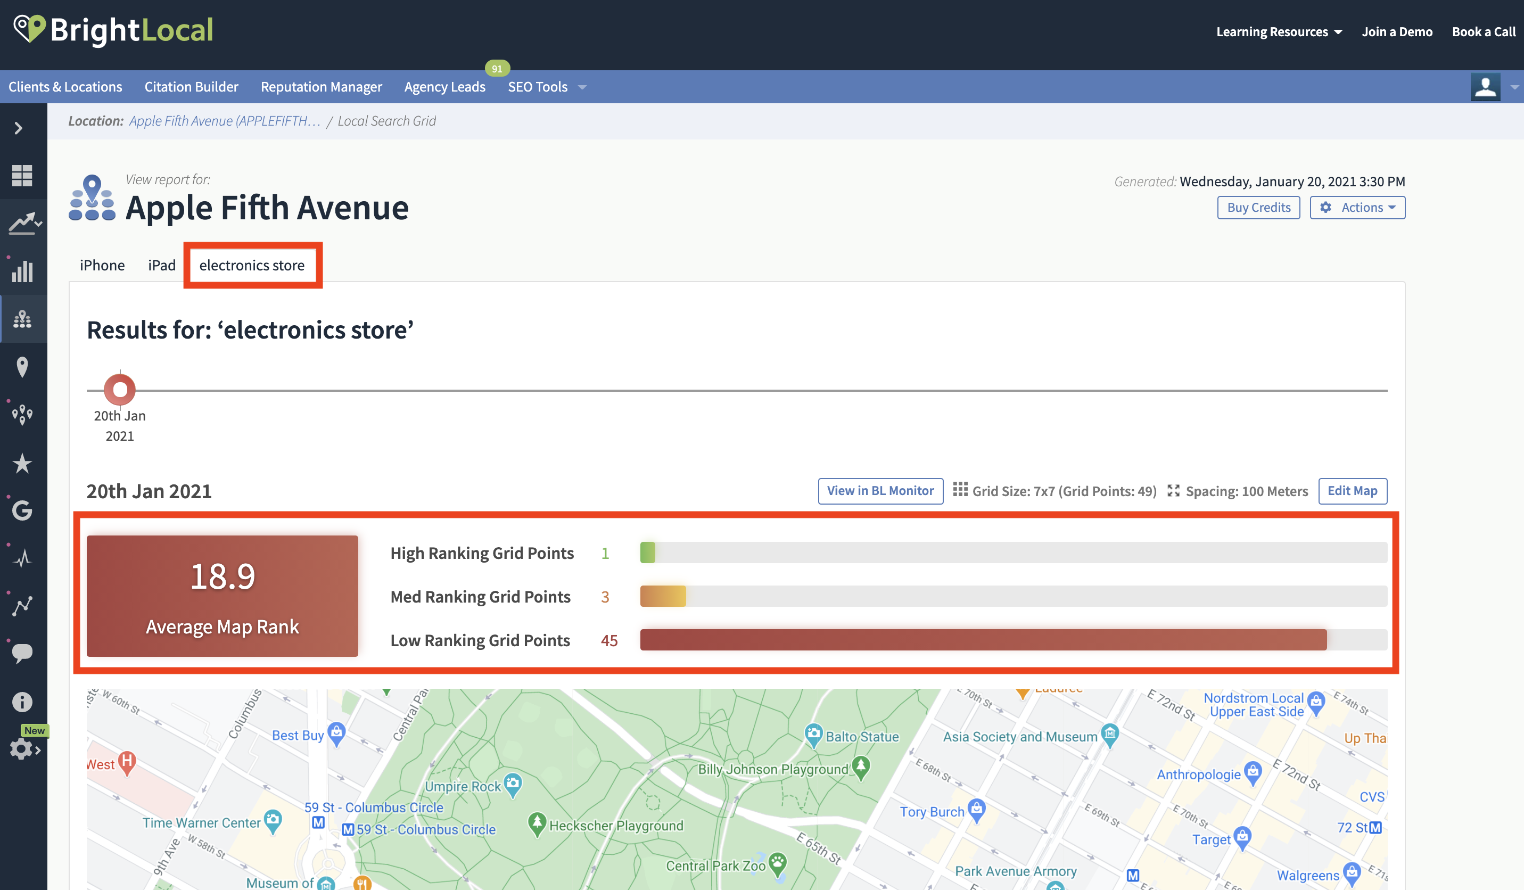Open the dashboard grid icon in sidebar
Image resolution: width=1524 pixels, height=890 pixels.
pyautogui.click(x=22, y=175)
